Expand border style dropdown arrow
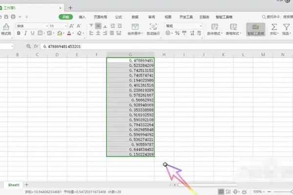The image size is (293, 195). pyautogui.click(x=44, y=34)
